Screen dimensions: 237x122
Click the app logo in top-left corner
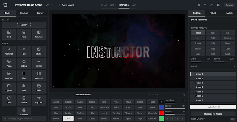(x=5, y=5)
